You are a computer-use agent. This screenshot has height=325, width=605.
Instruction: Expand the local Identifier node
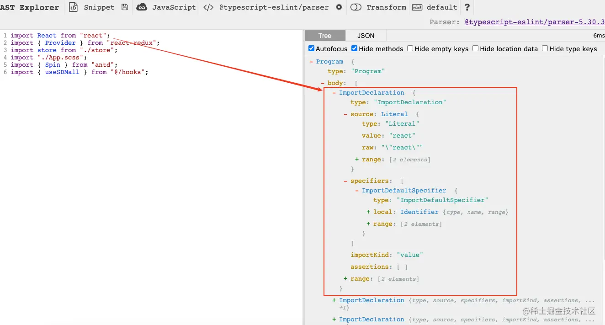368,212
